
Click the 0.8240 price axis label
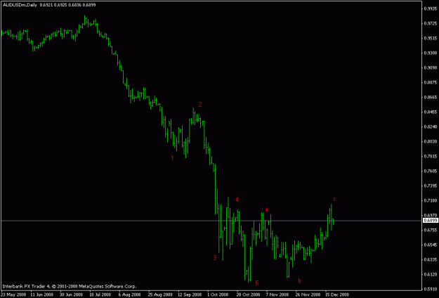431,127
